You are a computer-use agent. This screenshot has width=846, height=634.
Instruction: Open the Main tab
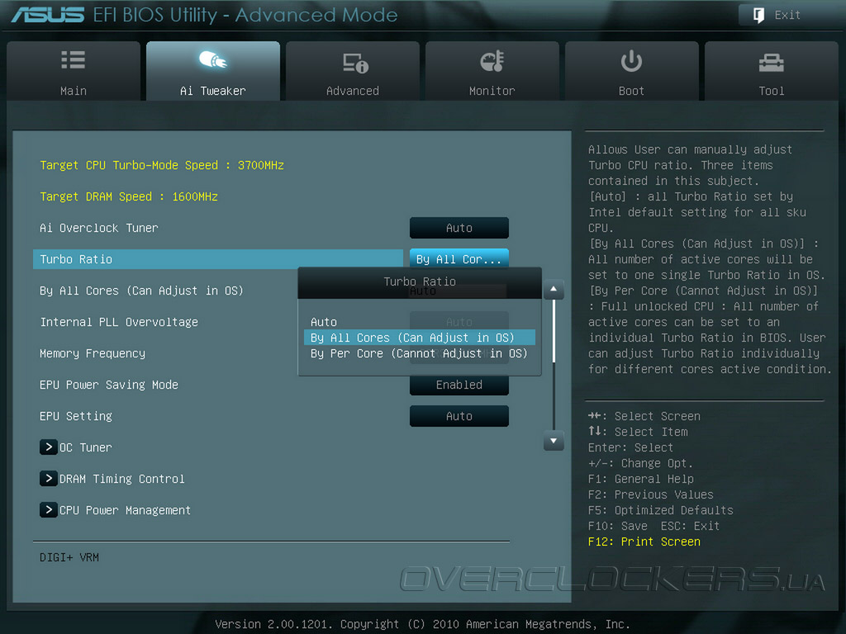click(x=74, y=71)
